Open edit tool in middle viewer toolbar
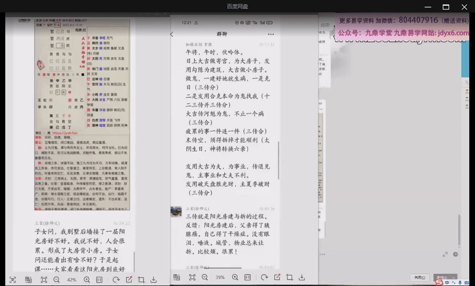This screenshot has width=475, height=286. tap(277, 277)
